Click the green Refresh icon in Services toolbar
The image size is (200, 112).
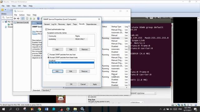(x=31, y=19)
